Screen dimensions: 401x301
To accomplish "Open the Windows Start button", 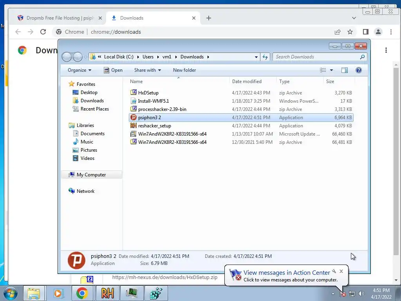I will point(10,293).
